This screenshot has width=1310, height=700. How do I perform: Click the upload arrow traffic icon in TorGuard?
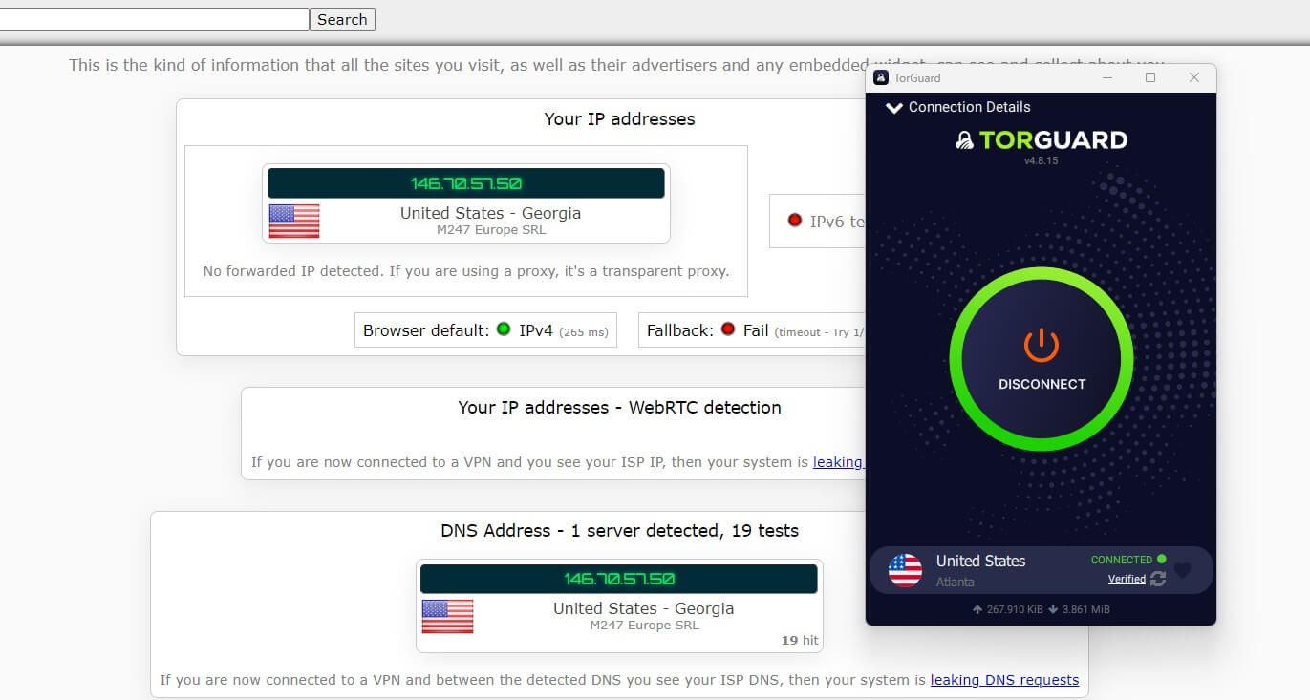[977, 609]
